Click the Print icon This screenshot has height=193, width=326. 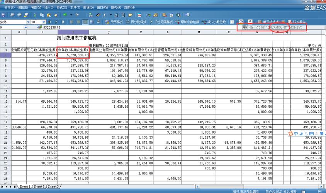click(12, 15)
